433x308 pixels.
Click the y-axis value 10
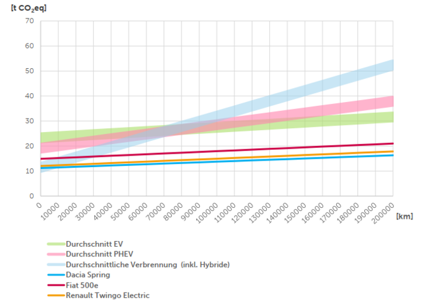[29, 171]
